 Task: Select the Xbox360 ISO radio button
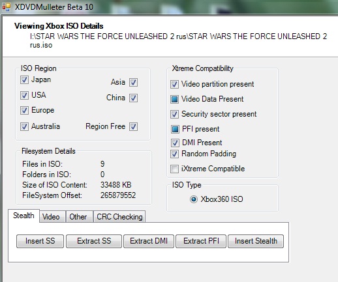[x=194, y=199]
